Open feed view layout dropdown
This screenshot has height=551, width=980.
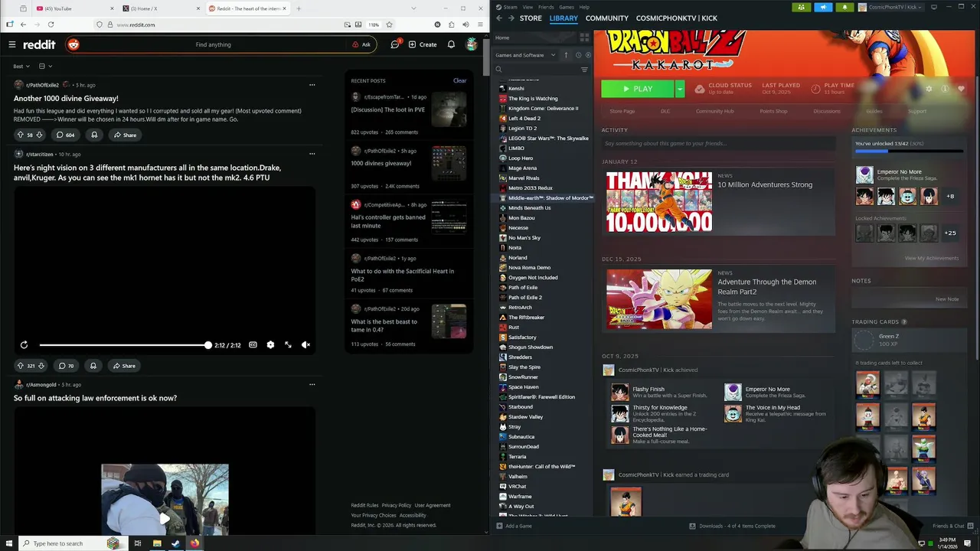[x=45, y=67]
